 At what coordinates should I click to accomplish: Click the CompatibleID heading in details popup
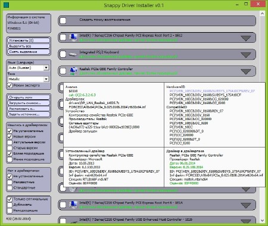pos(177,107)
